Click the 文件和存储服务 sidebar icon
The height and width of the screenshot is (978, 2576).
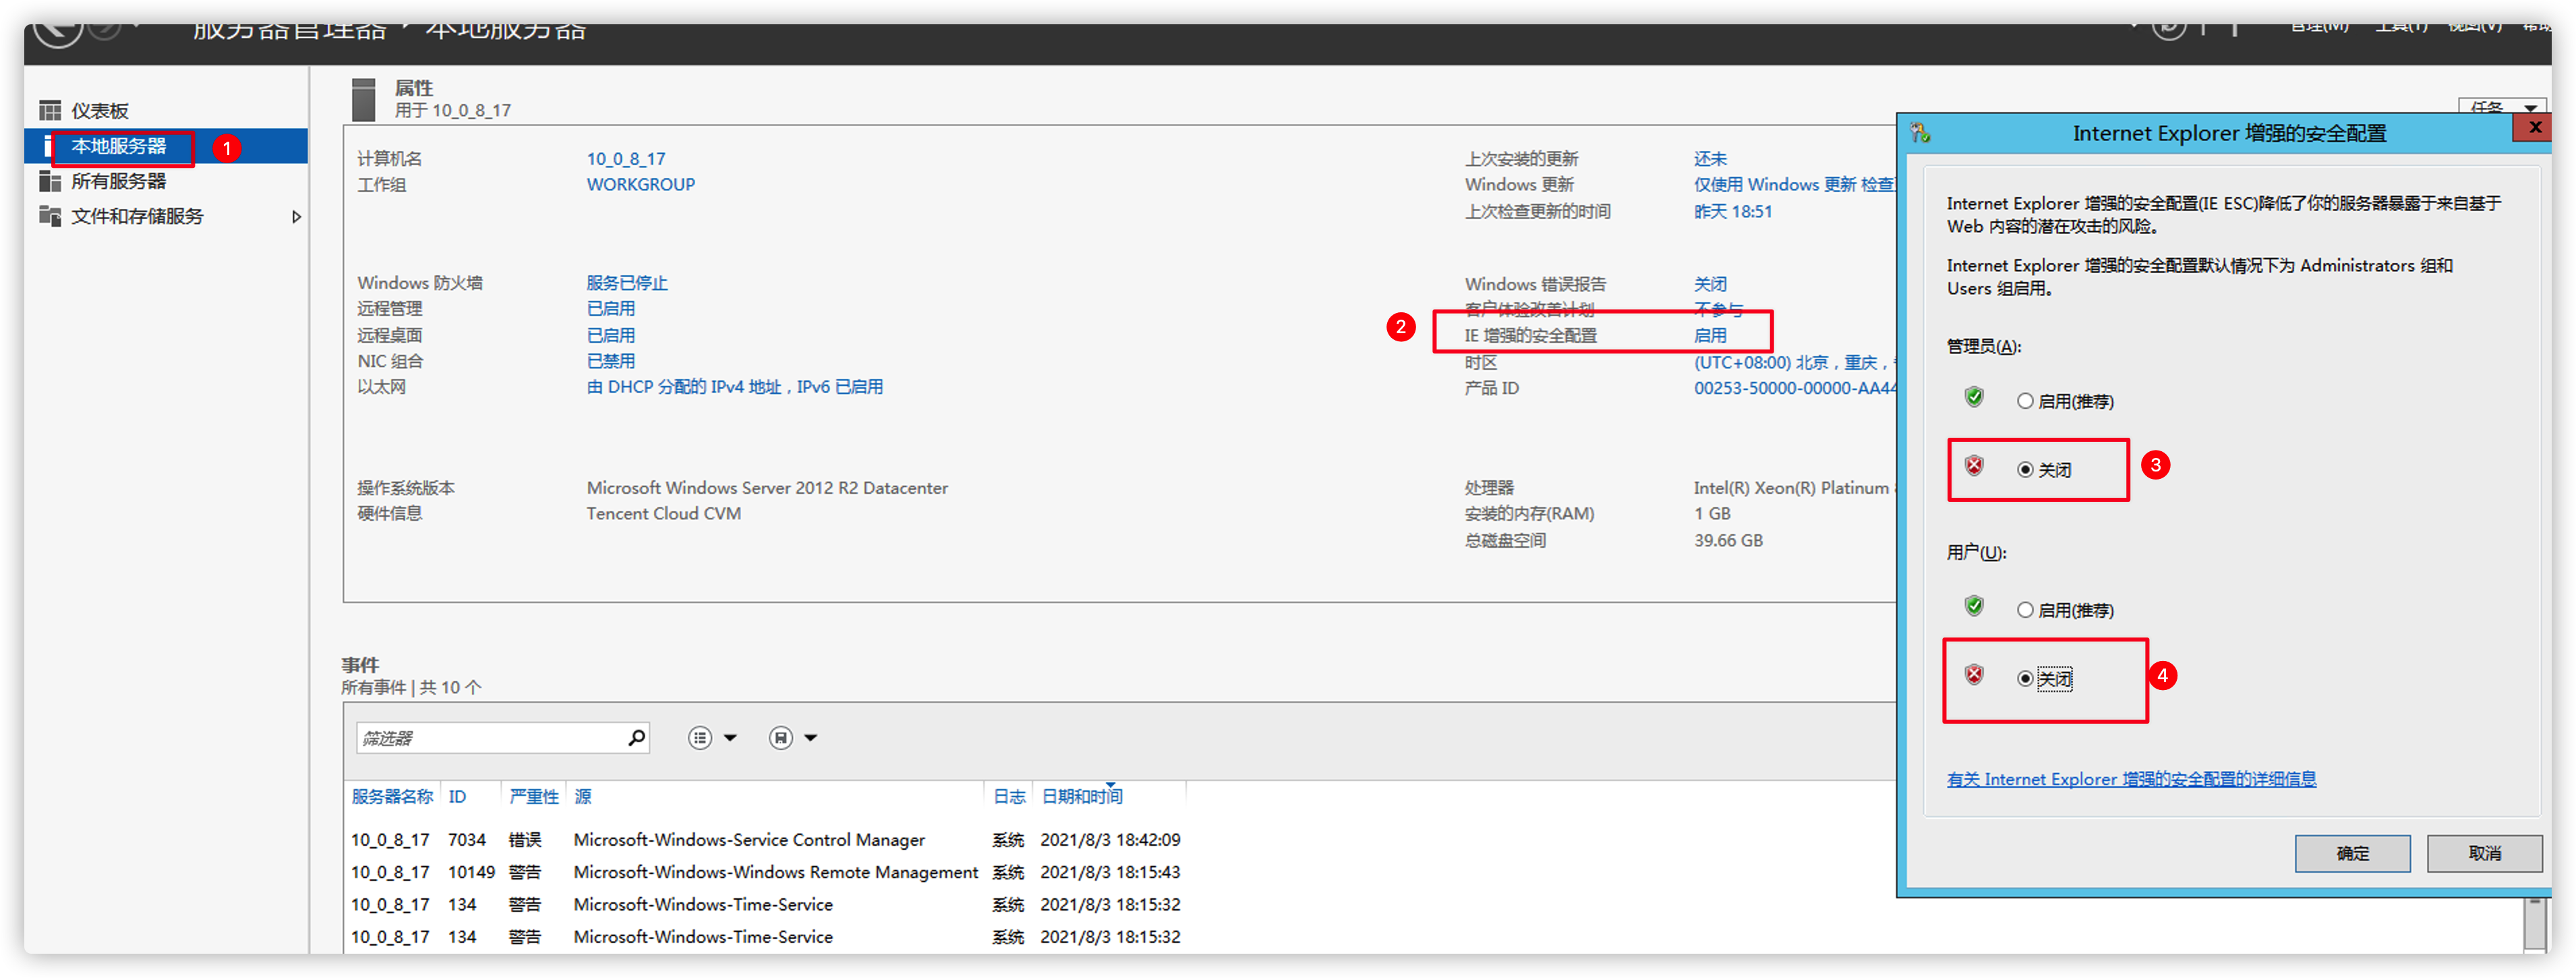[x=50, y=216]
